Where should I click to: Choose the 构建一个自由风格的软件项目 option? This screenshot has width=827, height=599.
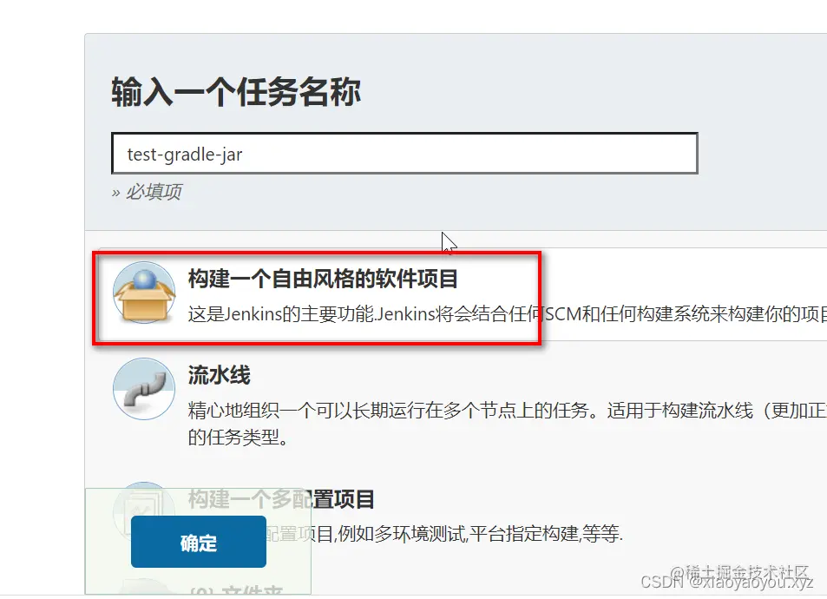314,280
